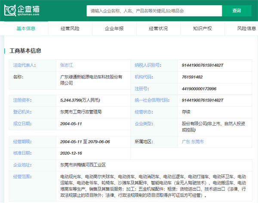Select approval date 2020-12-16
258x203 pixels.
71,153
